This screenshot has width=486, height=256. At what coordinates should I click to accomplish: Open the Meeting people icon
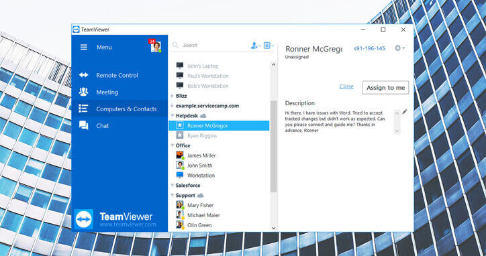pyautogui.click(x=83, y=92)
